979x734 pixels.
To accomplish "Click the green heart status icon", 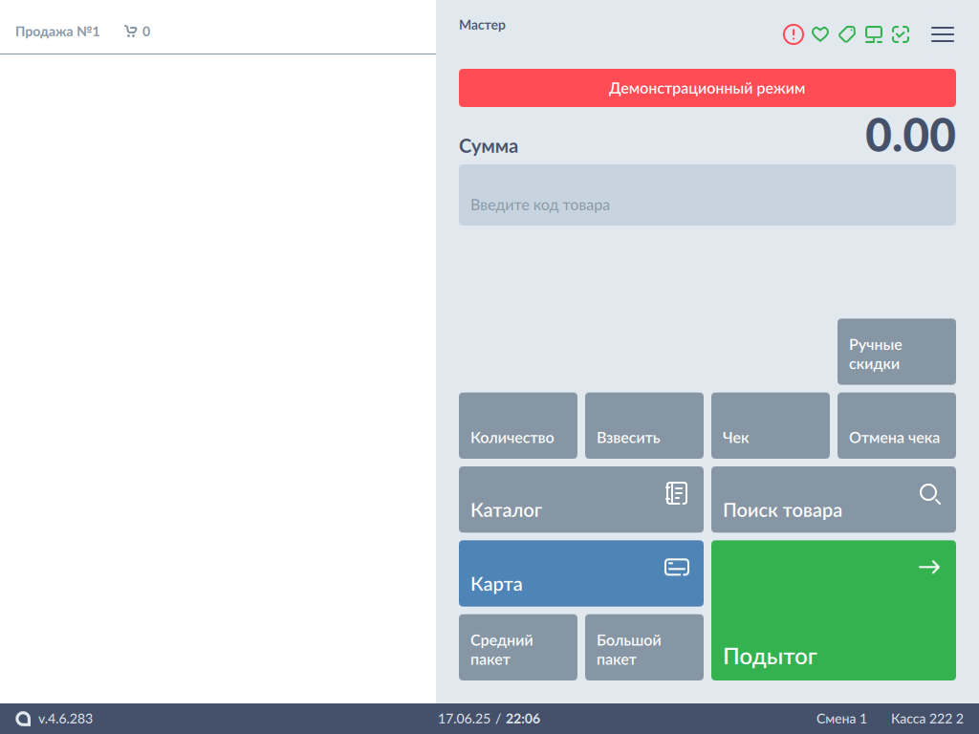I will tap(819, 34).
